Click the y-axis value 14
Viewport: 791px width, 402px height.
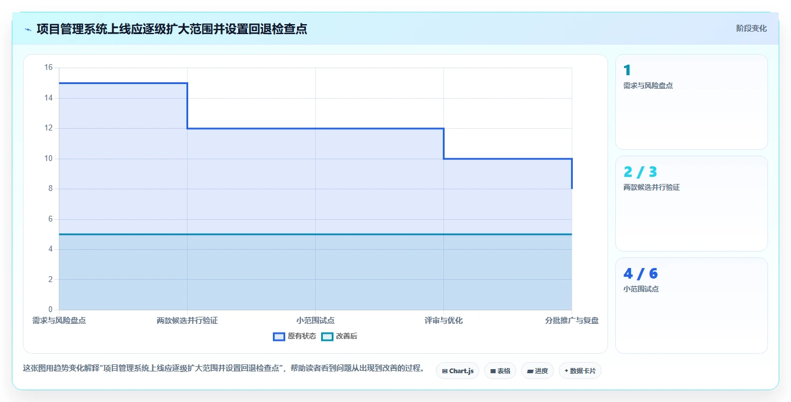(x=48, y=98)
